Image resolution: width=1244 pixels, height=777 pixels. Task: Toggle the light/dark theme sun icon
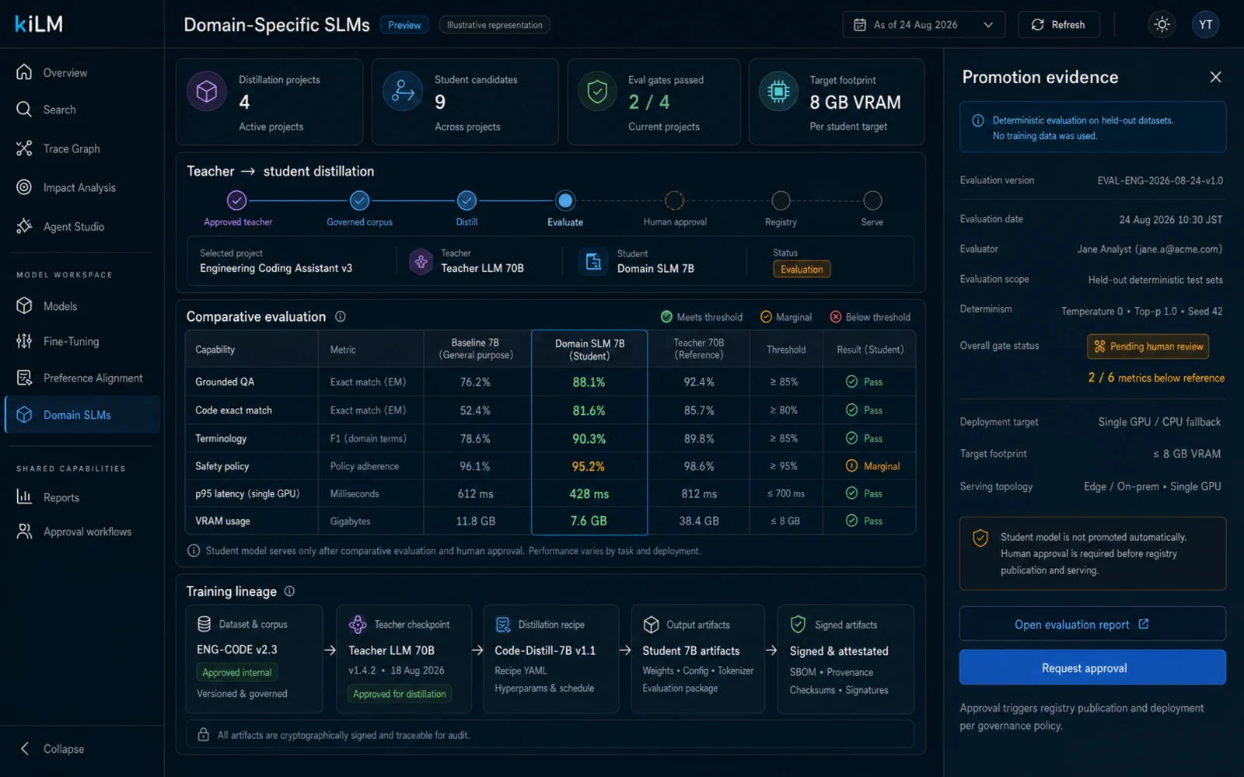click(x=1162, y=25)
